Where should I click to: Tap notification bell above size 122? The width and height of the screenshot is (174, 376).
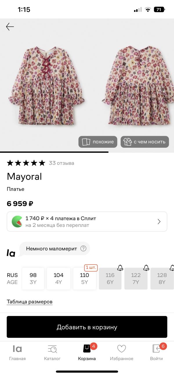pyautogui.click(x=146, y=267)
